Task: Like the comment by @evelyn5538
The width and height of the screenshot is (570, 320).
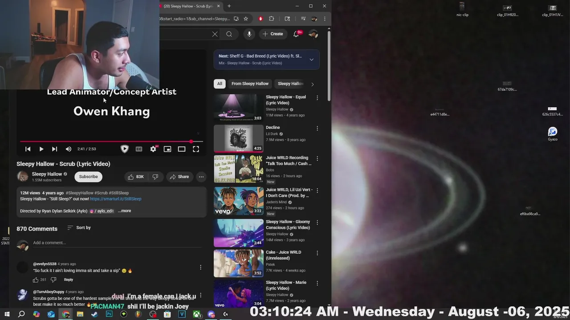Action: [x=36, y=280]
